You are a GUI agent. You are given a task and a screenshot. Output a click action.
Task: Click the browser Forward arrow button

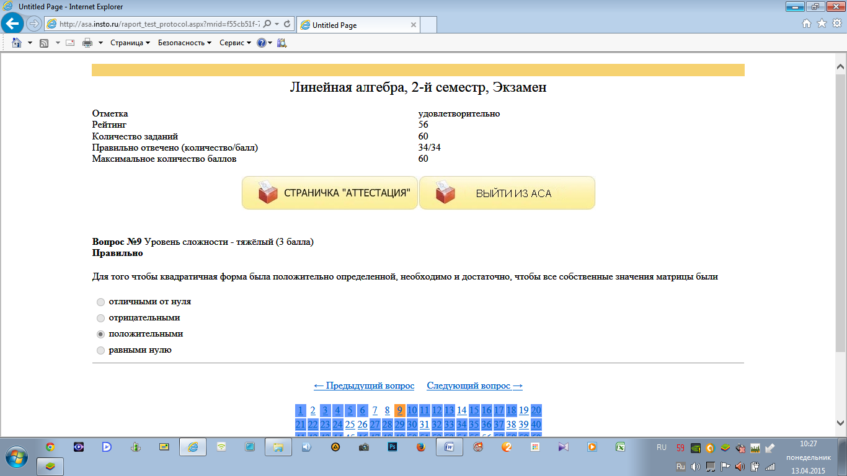click(34, 24)
